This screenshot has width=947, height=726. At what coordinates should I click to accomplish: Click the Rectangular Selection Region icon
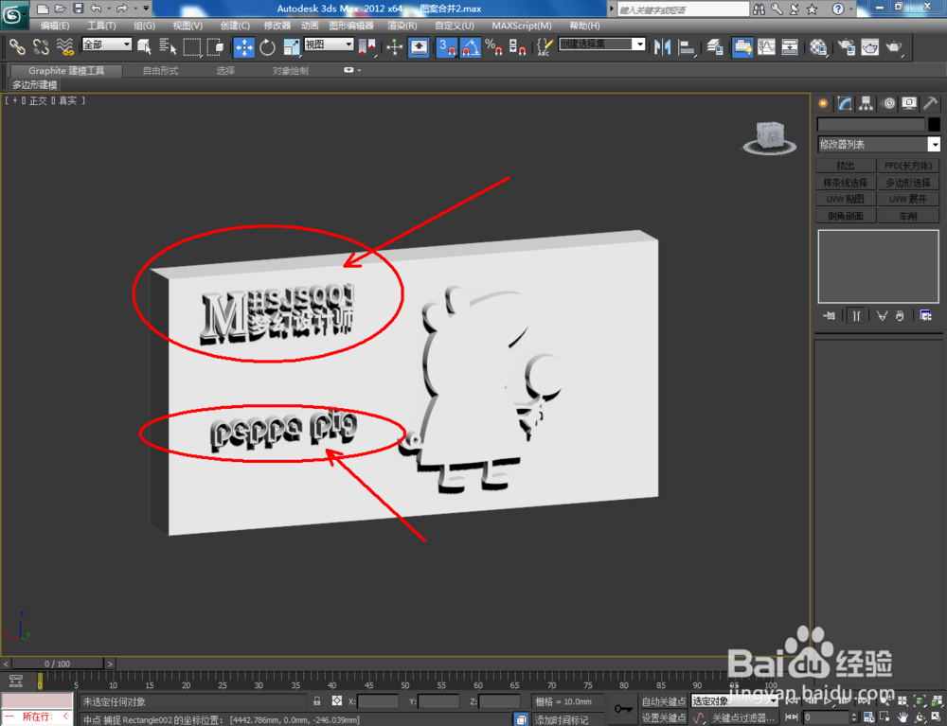(192, 46)
